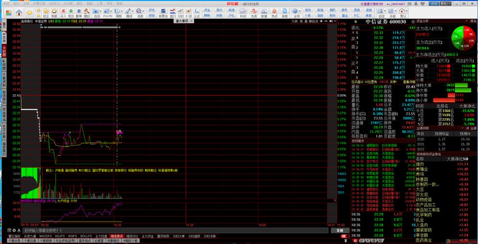
Task: Expand the dropdown arrow next to 自定
Action: [x=385, y=11]
